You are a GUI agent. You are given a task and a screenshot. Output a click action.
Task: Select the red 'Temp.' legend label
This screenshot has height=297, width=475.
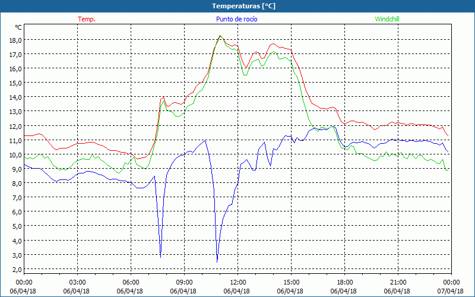[87, 19]
